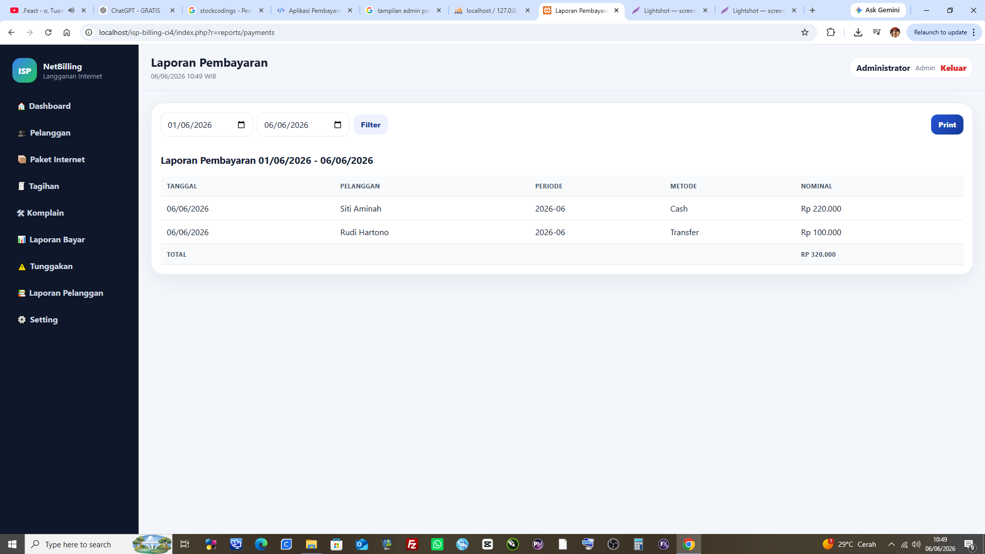Click the Administrator user name

(883, 68)
